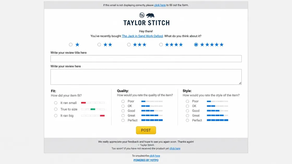Click the four-star icon group

click(174, 45)
